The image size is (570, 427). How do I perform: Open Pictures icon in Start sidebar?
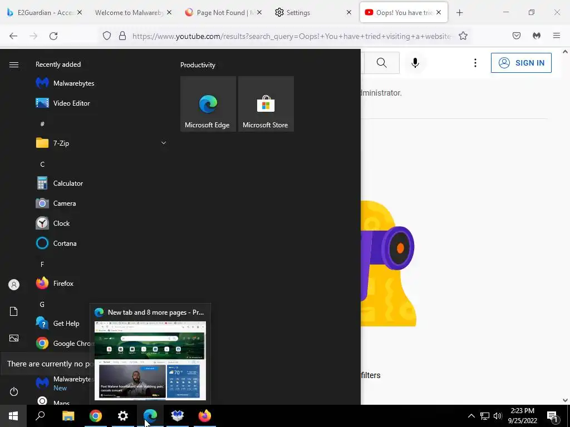(14, 339)
